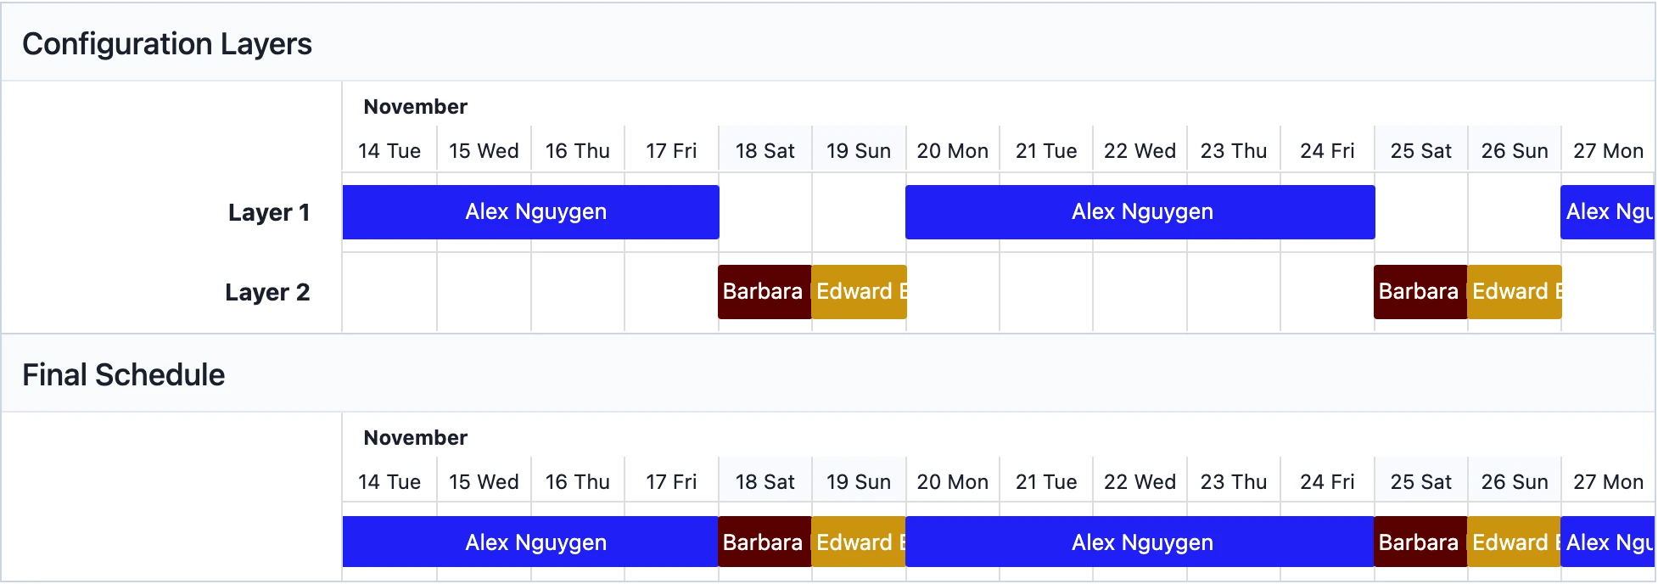Open the 18 Sat Barbara shift in Layer 2
Screen dimensions: 1658x584
765,292
